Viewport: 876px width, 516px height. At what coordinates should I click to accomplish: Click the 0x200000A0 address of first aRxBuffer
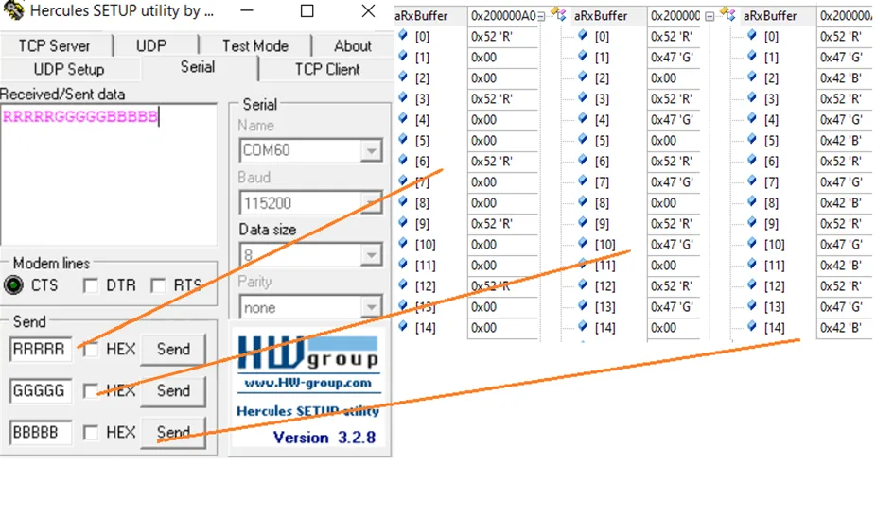click(x=503, y=16)
